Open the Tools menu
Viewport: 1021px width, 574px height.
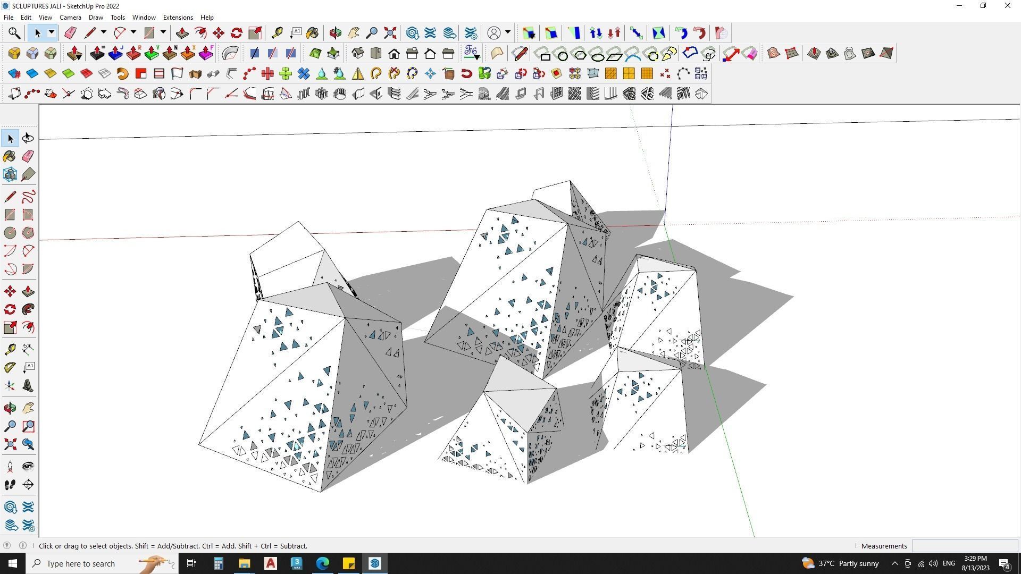tap(118, 18)
